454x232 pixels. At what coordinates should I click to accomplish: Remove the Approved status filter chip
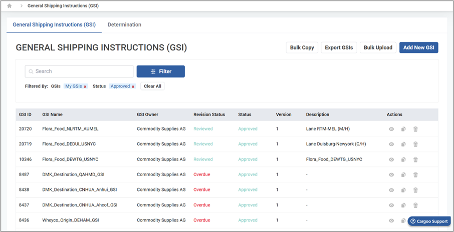[133, 86]
